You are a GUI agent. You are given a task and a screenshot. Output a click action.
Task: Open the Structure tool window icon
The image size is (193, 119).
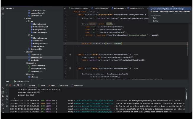tap(3, 14)
